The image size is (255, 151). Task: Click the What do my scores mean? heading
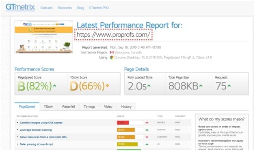pos(221,119)
